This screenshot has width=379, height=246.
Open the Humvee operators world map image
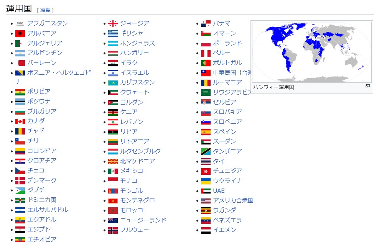point(312,52)
